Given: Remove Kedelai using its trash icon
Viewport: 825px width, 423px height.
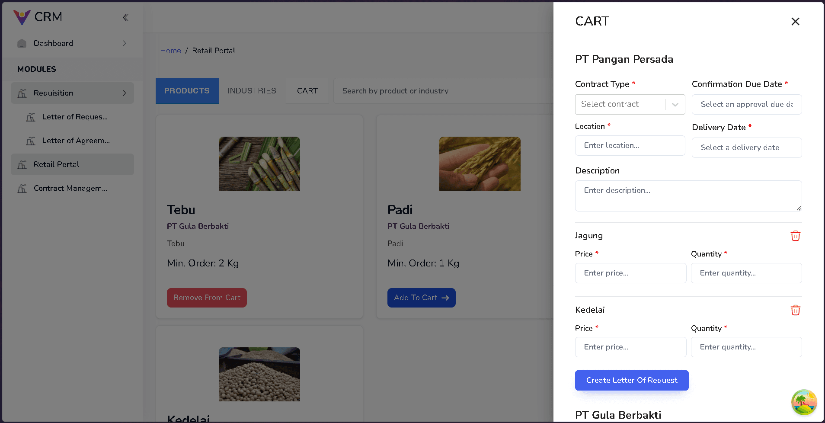Looking at the screenshot, I should click(x=795, y=310).
